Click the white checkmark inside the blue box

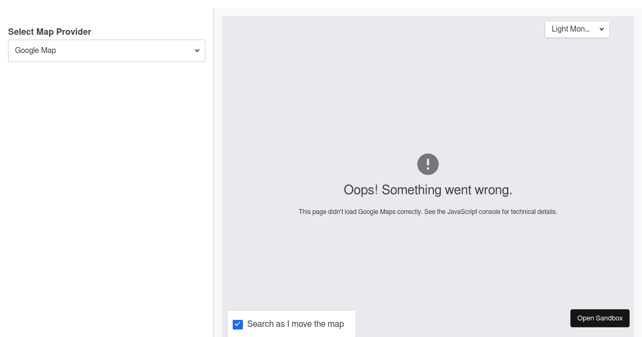coord(238,325)
